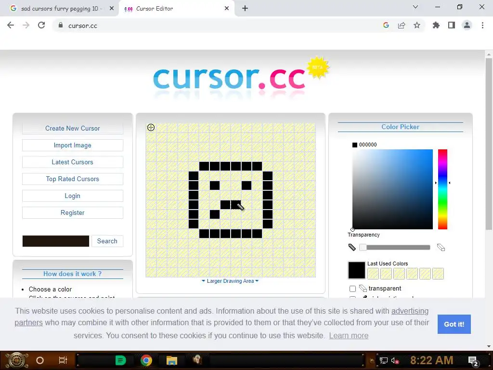
Task: Open the tab search chevron in the title bar
Action: pyautogui.click(x=415, y=7)
